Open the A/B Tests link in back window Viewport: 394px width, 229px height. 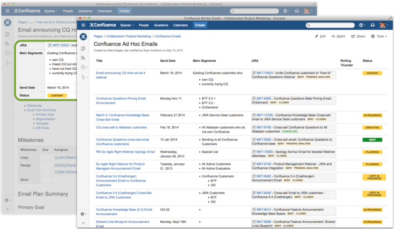(x=42, y=128)
